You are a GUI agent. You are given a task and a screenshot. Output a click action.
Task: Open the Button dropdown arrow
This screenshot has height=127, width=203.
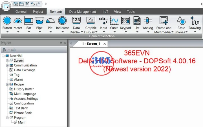click(x=7, y=32)
